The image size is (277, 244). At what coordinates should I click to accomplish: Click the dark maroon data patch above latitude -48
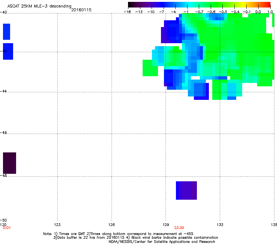point(9,163)
